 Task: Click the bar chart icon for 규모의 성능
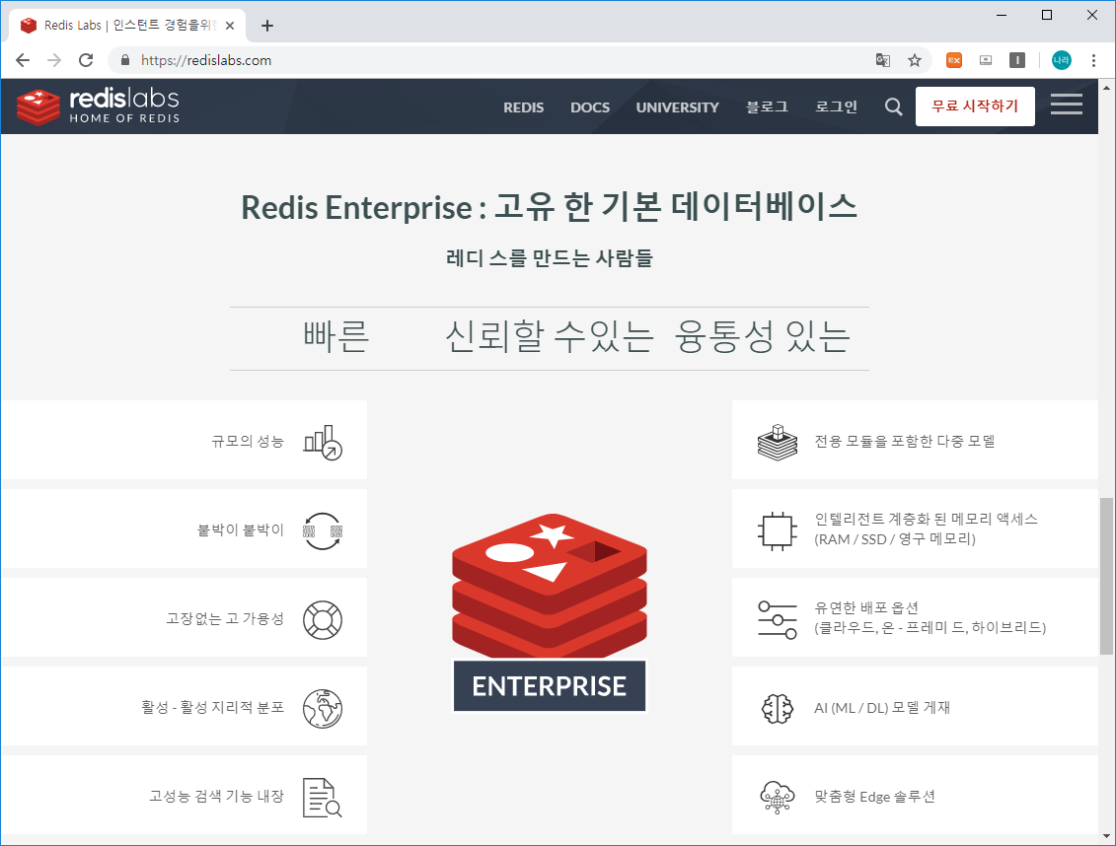point(323,442)
